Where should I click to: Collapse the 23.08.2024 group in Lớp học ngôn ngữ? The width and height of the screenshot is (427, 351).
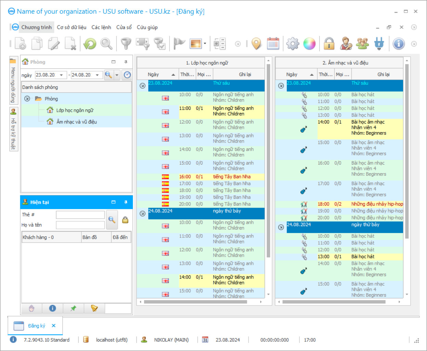coord(143,86)
